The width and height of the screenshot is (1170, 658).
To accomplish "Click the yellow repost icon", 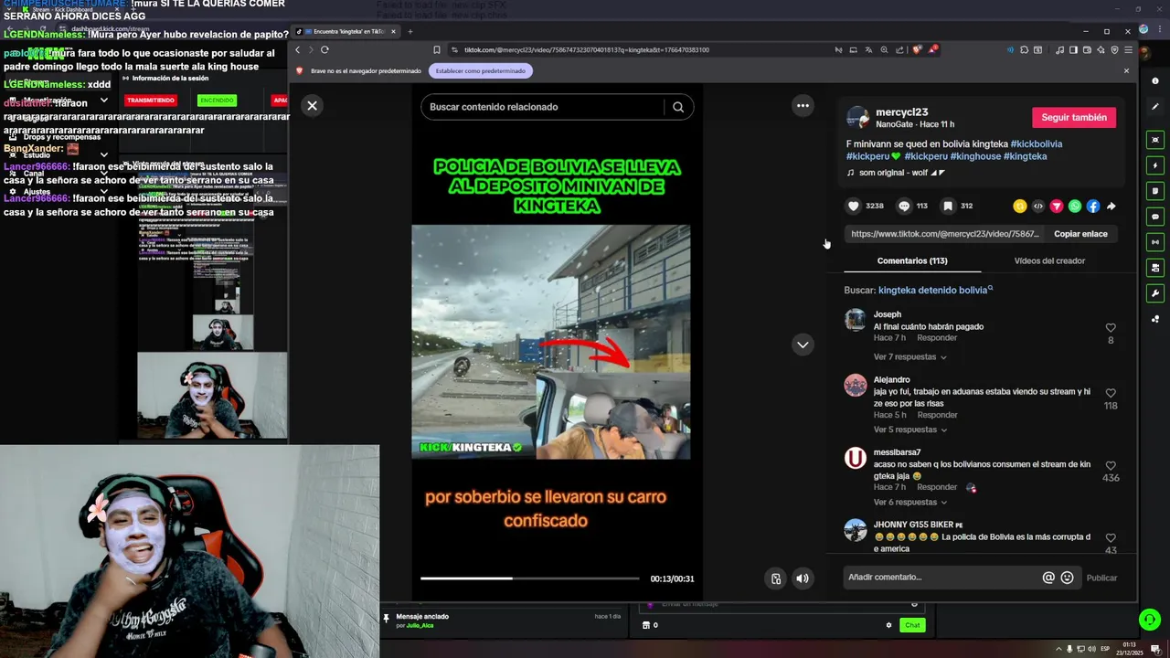I will pyautogui.click(x=1020, y=206).
